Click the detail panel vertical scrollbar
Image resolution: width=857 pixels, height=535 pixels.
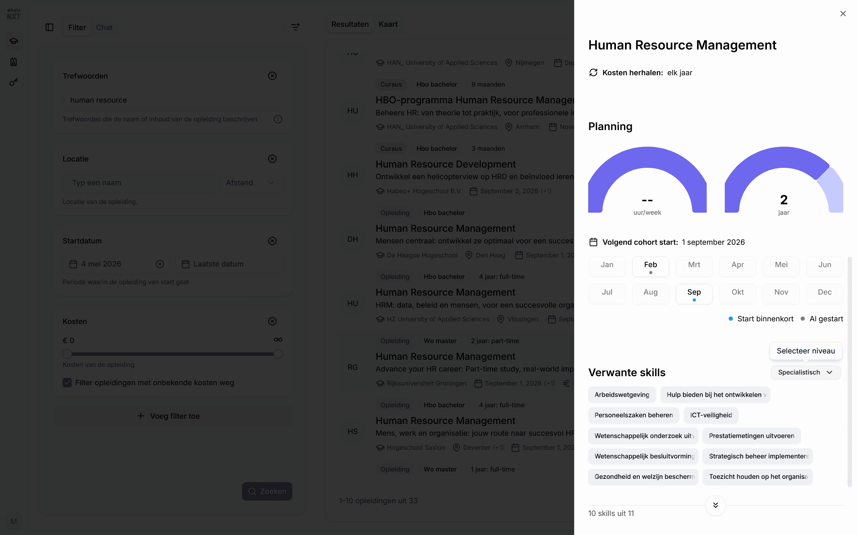(850, 371)
